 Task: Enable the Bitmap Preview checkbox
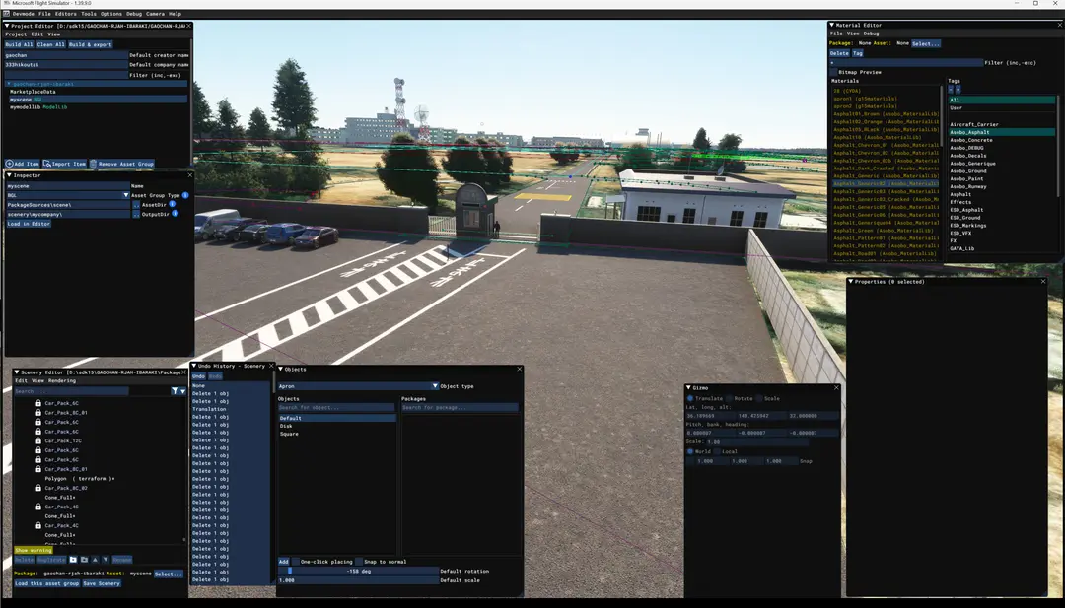tap(833, 72)
